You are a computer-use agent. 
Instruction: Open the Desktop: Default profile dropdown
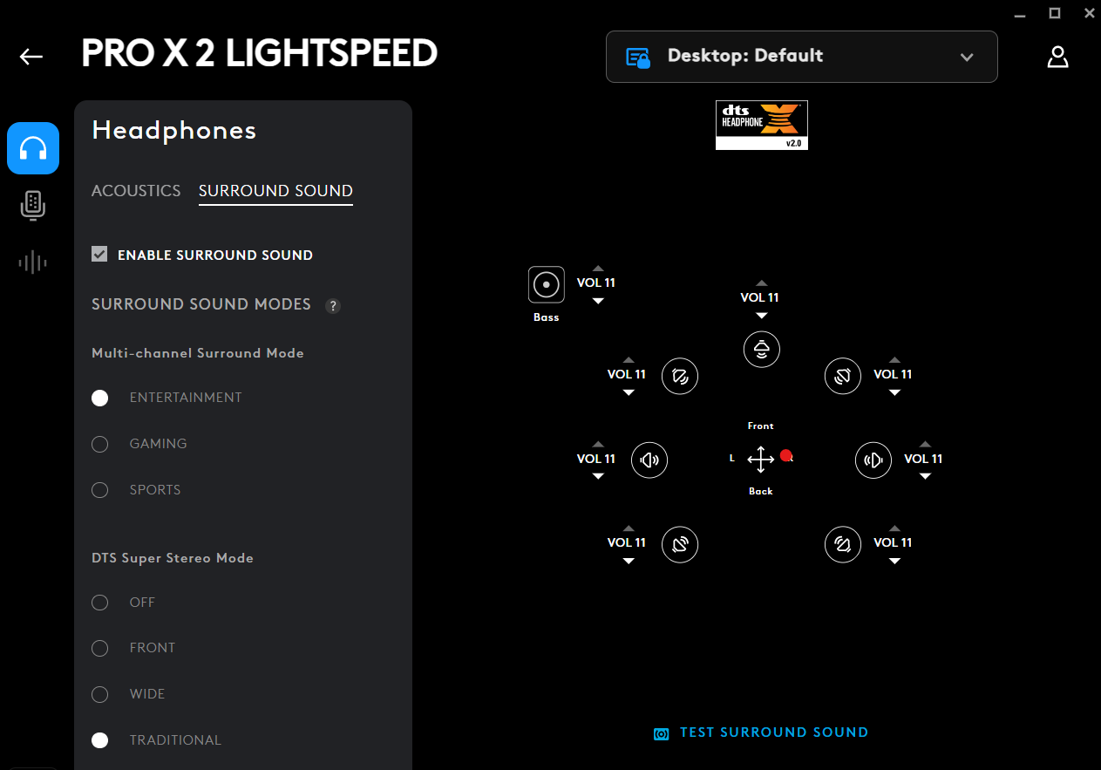point(802,57)
